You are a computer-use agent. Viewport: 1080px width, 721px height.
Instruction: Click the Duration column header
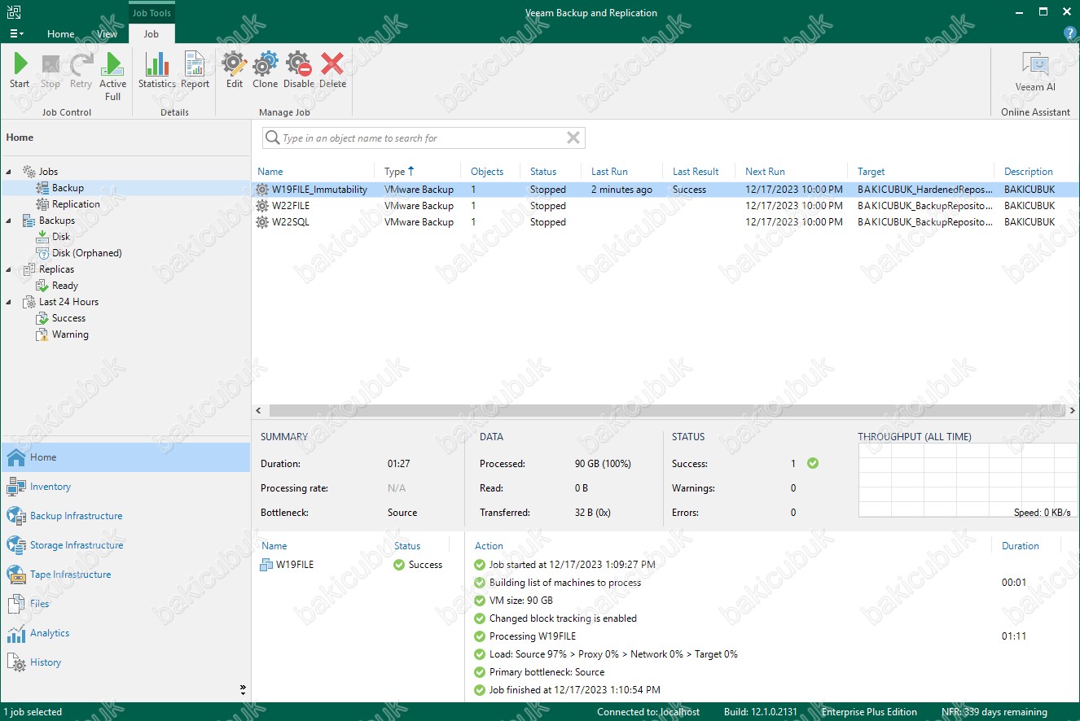[x=1021, y=546]
